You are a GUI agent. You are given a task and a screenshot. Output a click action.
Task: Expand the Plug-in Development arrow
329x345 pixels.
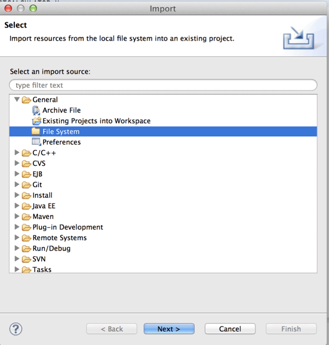(x=17, y=227)
